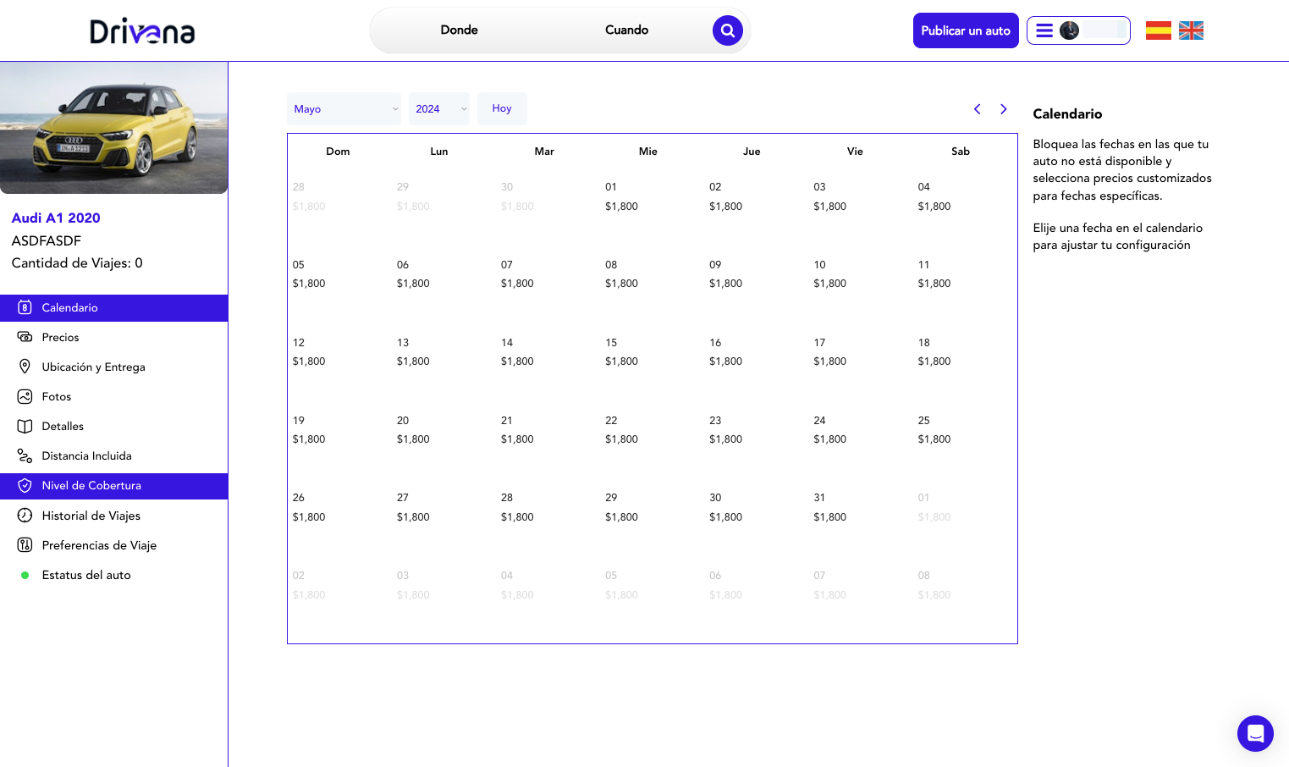Go to next month arrow

click(x=1004, y=109)
